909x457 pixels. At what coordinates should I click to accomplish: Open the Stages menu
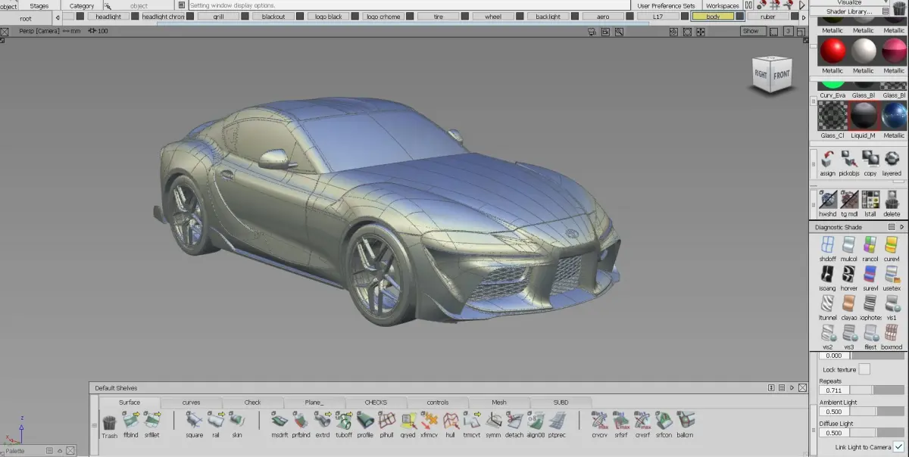pyautogui.click(x=39, y=5)
